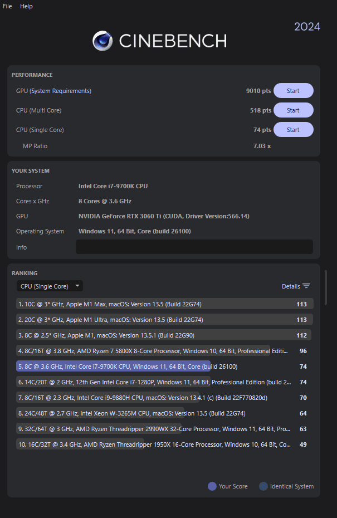Start the CPU Multi Core benchmark
The height and width of the screenshot is (518, 337).
(x=294, y=110)
